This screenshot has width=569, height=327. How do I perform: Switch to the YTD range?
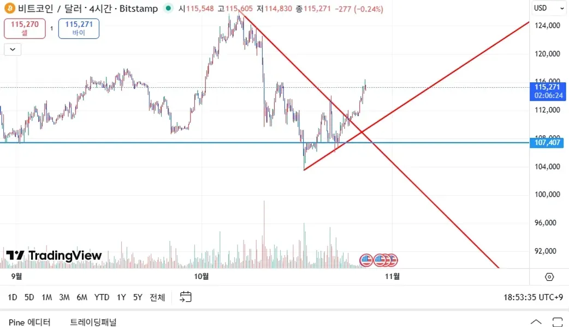pos(102,297)
